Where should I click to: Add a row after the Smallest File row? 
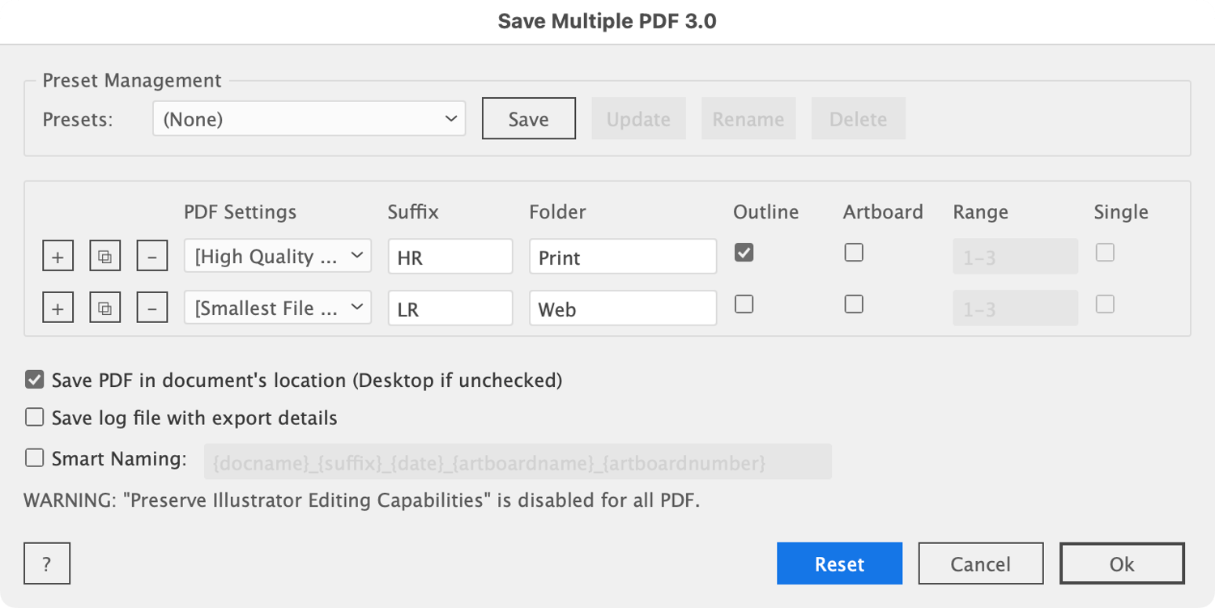58,308
